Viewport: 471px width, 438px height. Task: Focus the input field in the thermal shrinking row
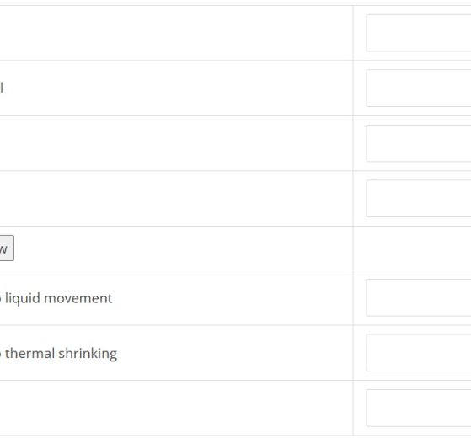tap(419, 353)
